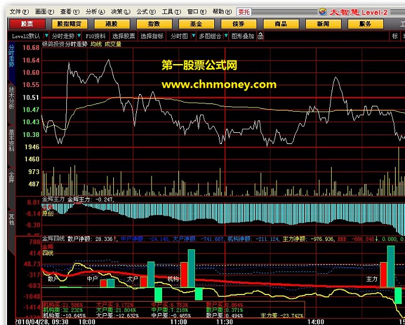This screenshot has width=405, height=325.
Task: Click 选择指标 toolbar item
Action: pyautogui.click(x=152, y=36)
